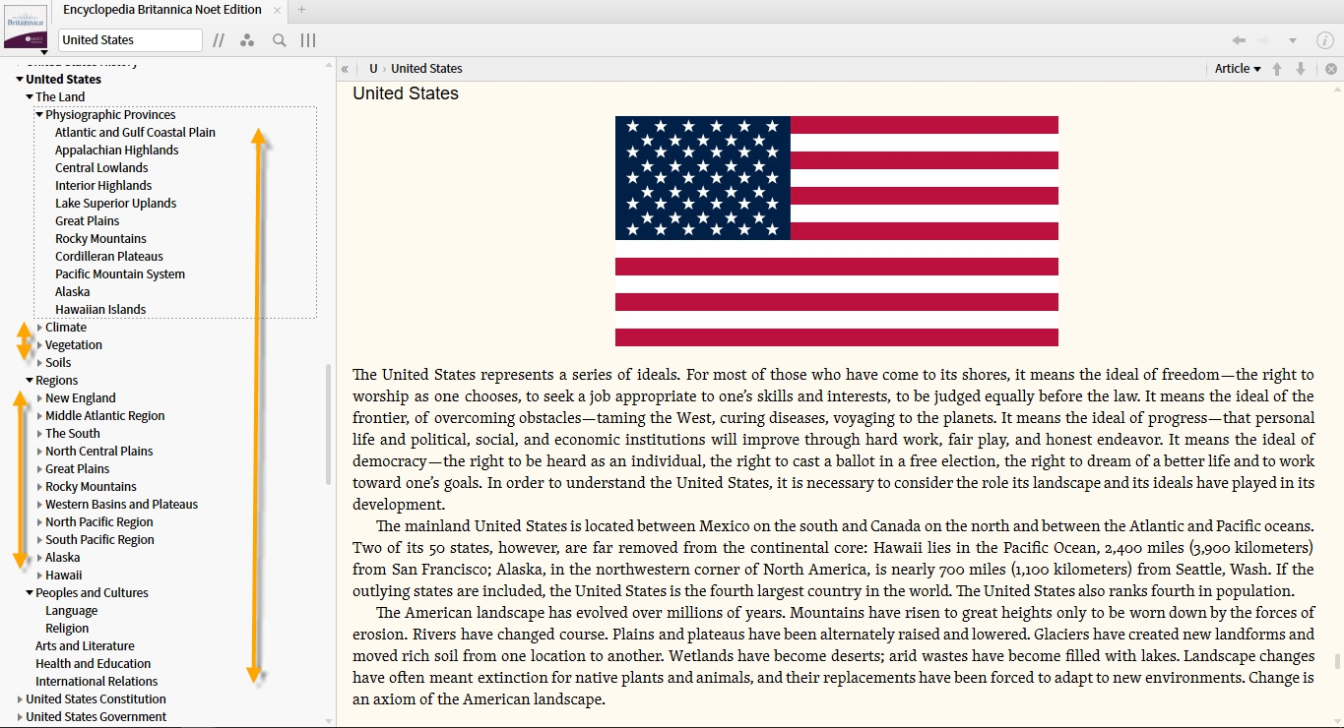Click the U breadcrumb

tap(373, 69)
